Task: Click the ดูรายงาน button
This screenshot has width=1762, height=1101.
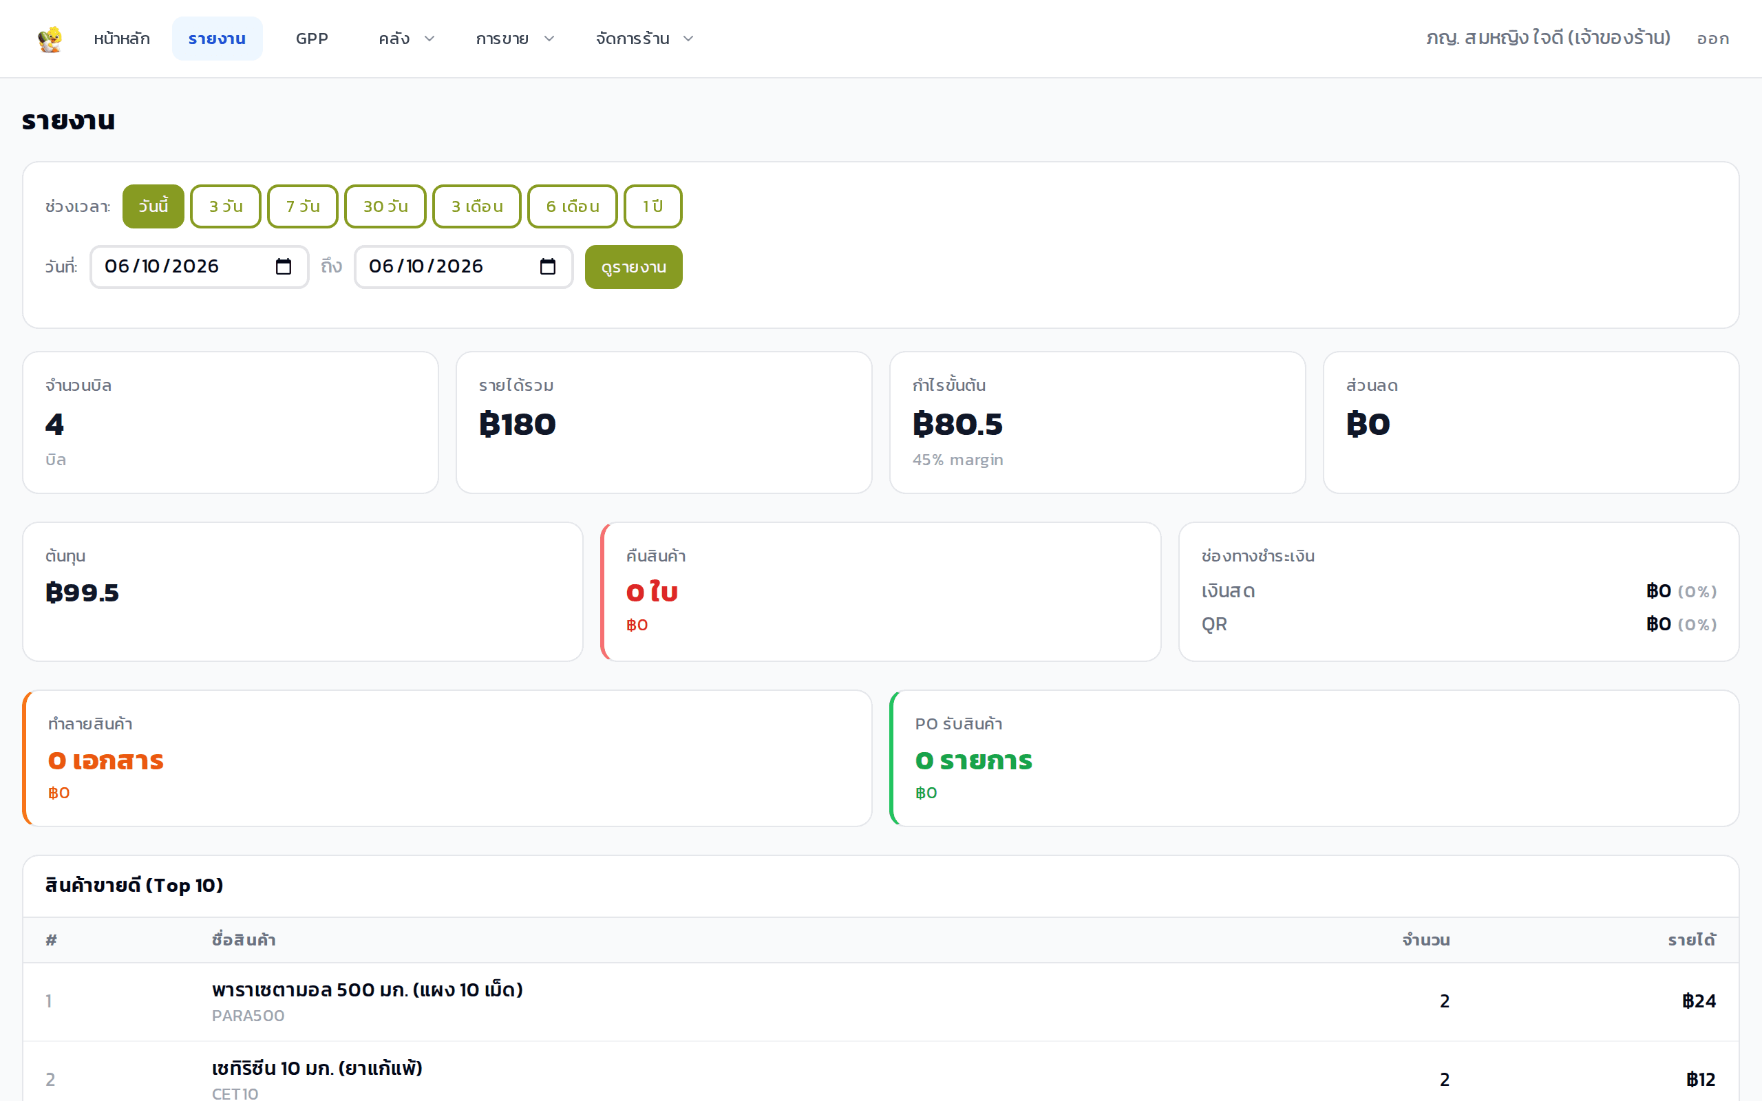Action: coord(633,267)
